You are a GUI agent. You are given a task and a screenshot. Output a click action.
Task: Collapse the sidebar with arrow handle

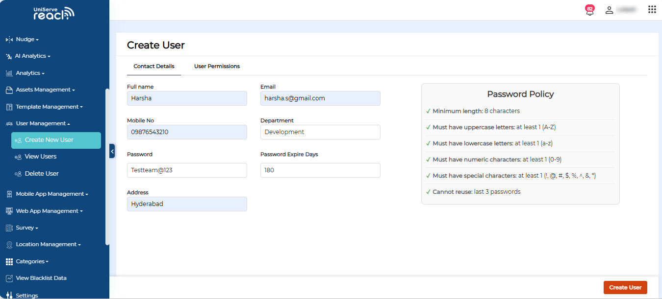pos(112,151)
